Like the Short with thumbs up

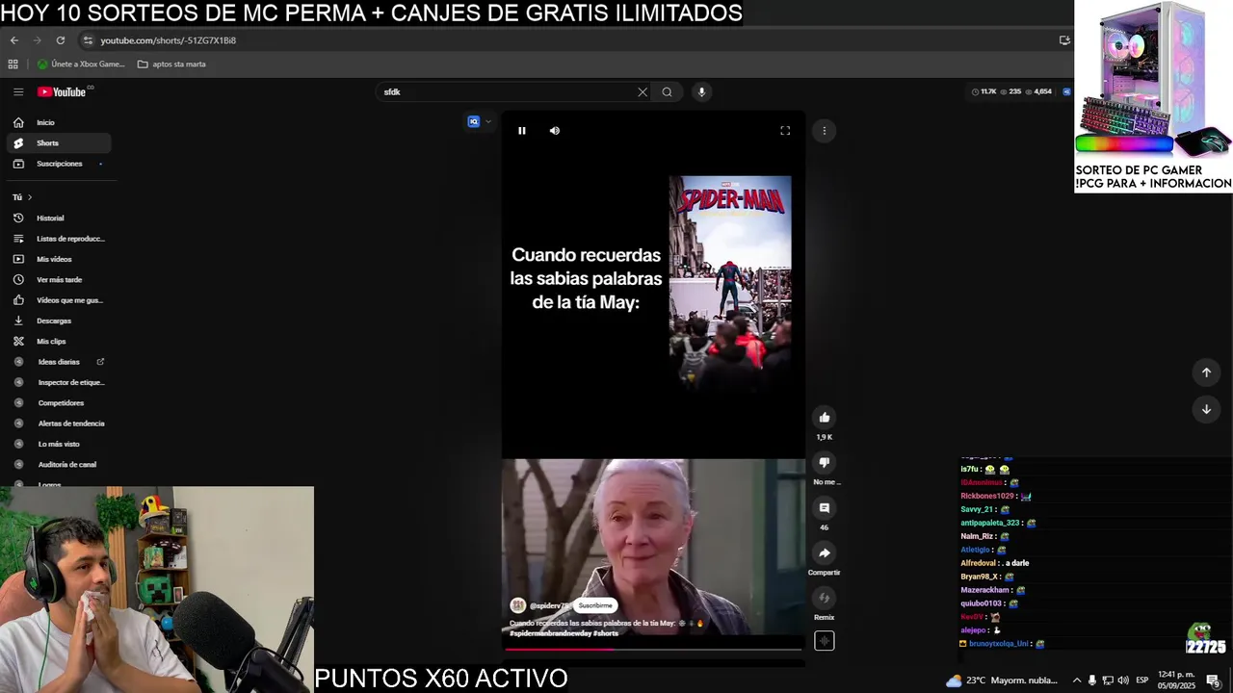[825, 418]
